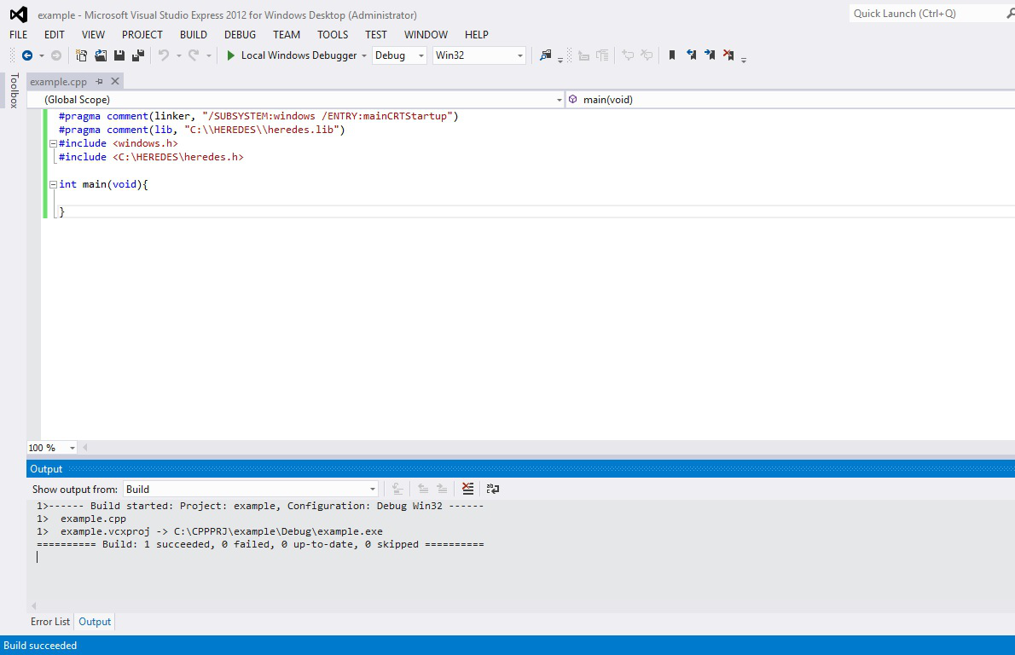The width and height of the screenshot is (1015, 655).
Task: Expand the Toolbox side panel
Action: pos(14,90)
